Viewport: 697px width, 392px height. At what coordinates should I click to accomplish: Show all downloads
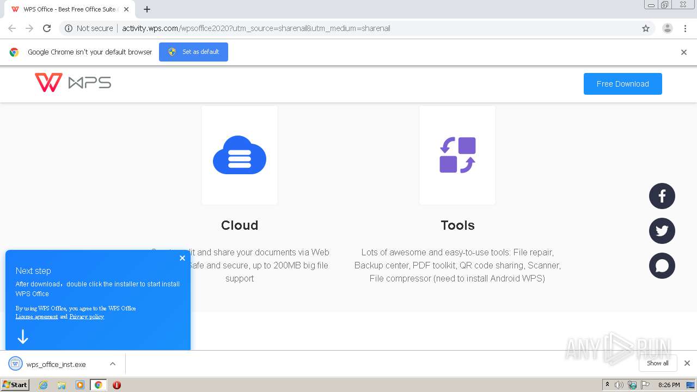coord(658,363)
